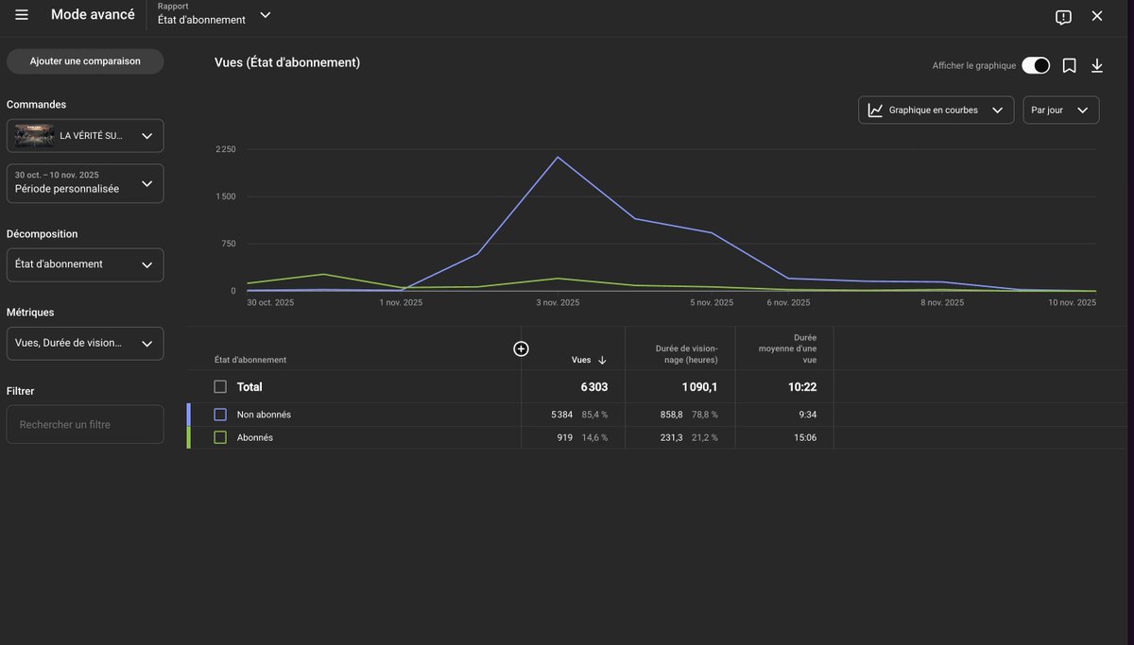
Task: Toggle the Afficher le graphique switch
Action: pyautogui.click(x=1036, y=65)
